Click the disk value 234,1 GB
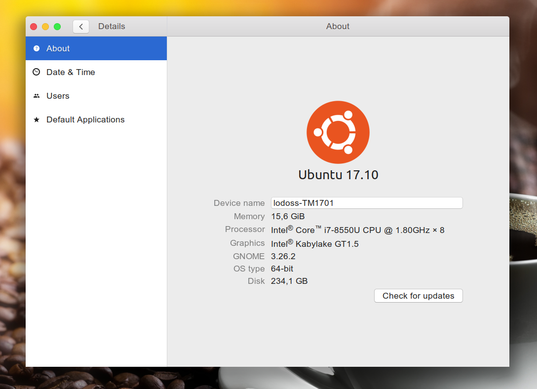The width and height of the screenshot is (537, 389). (289, 281)
